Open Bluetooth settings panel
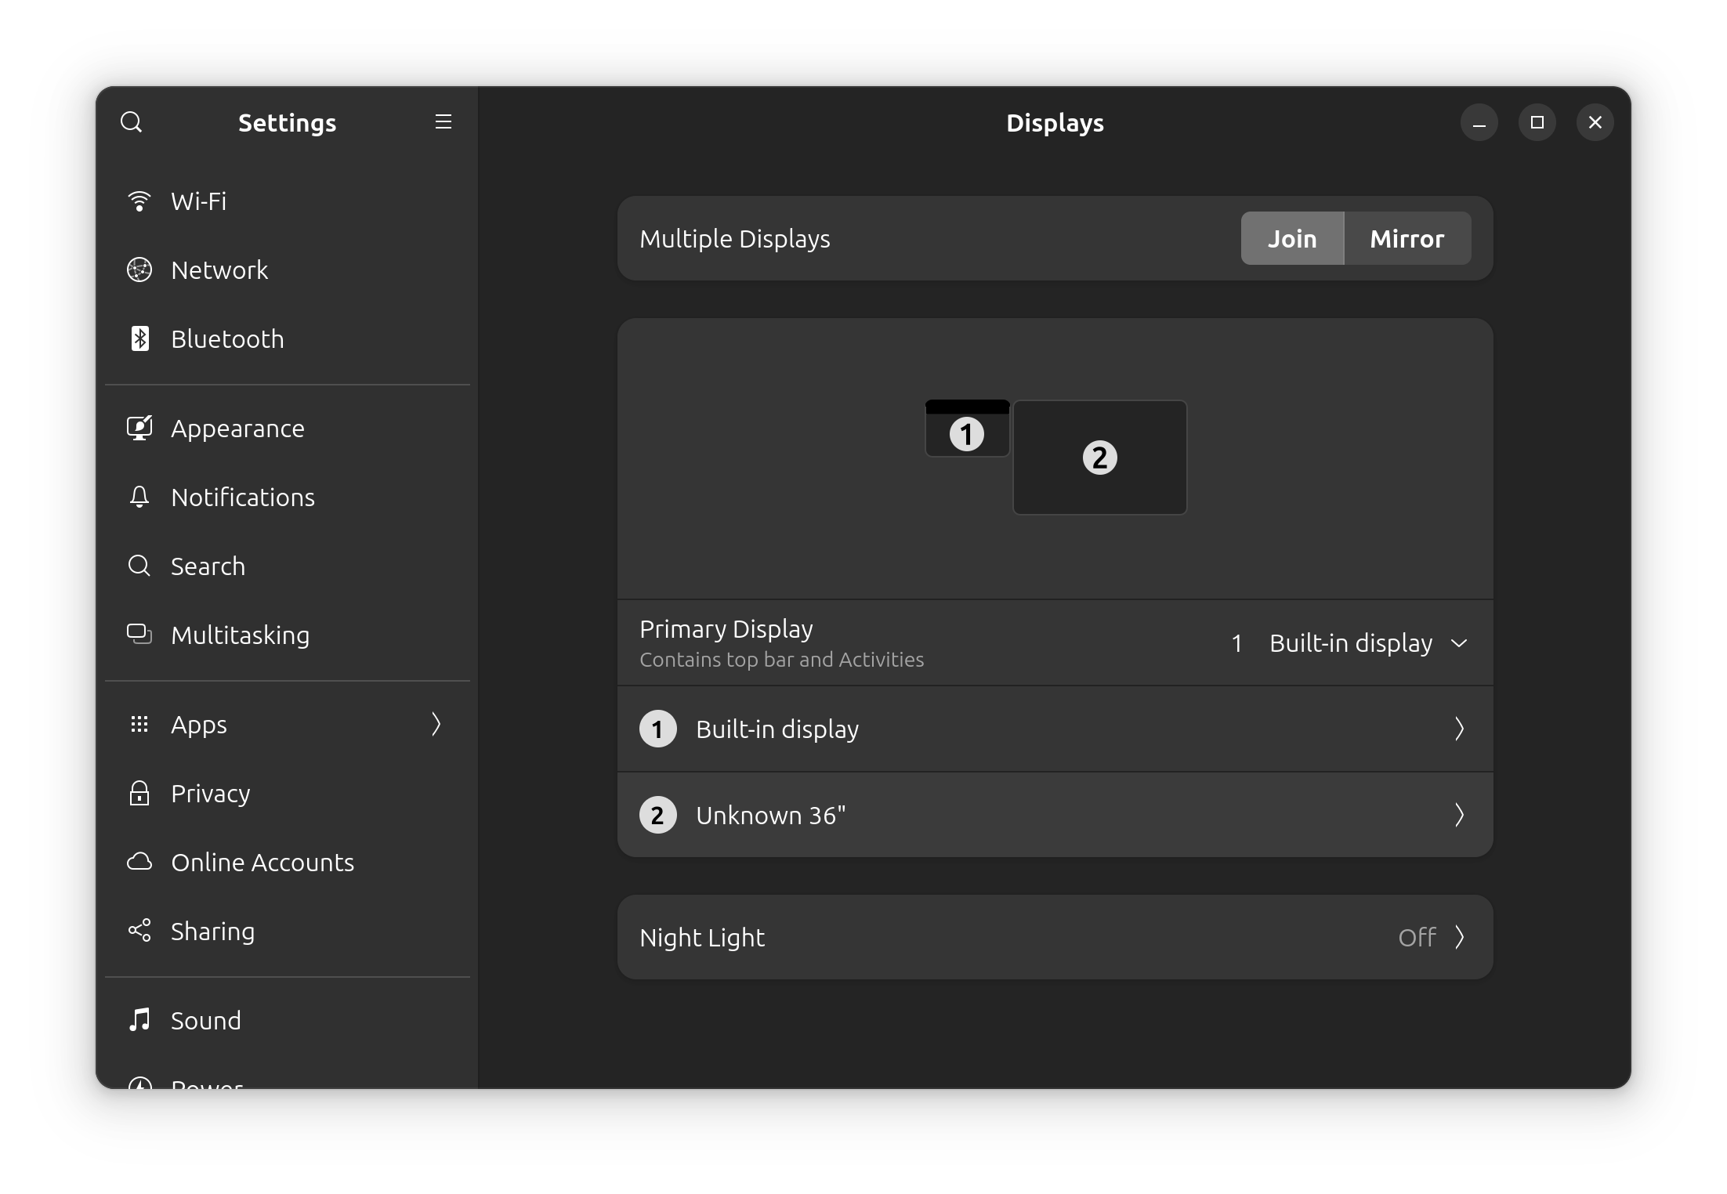 [288, 338]
